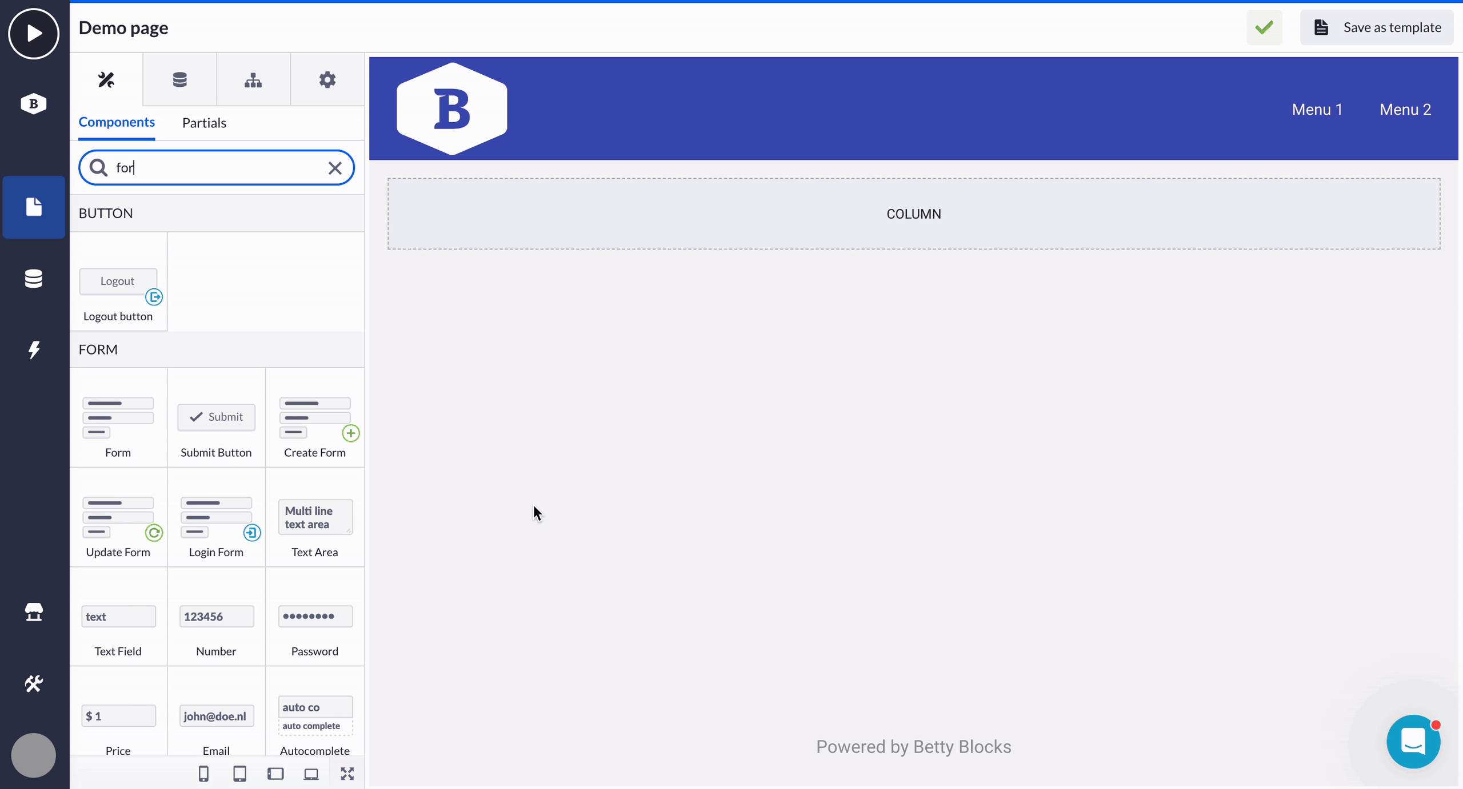Switch to the component tree tab icon
This screenshot has width=1463, height=789.
tap(253, 80)
